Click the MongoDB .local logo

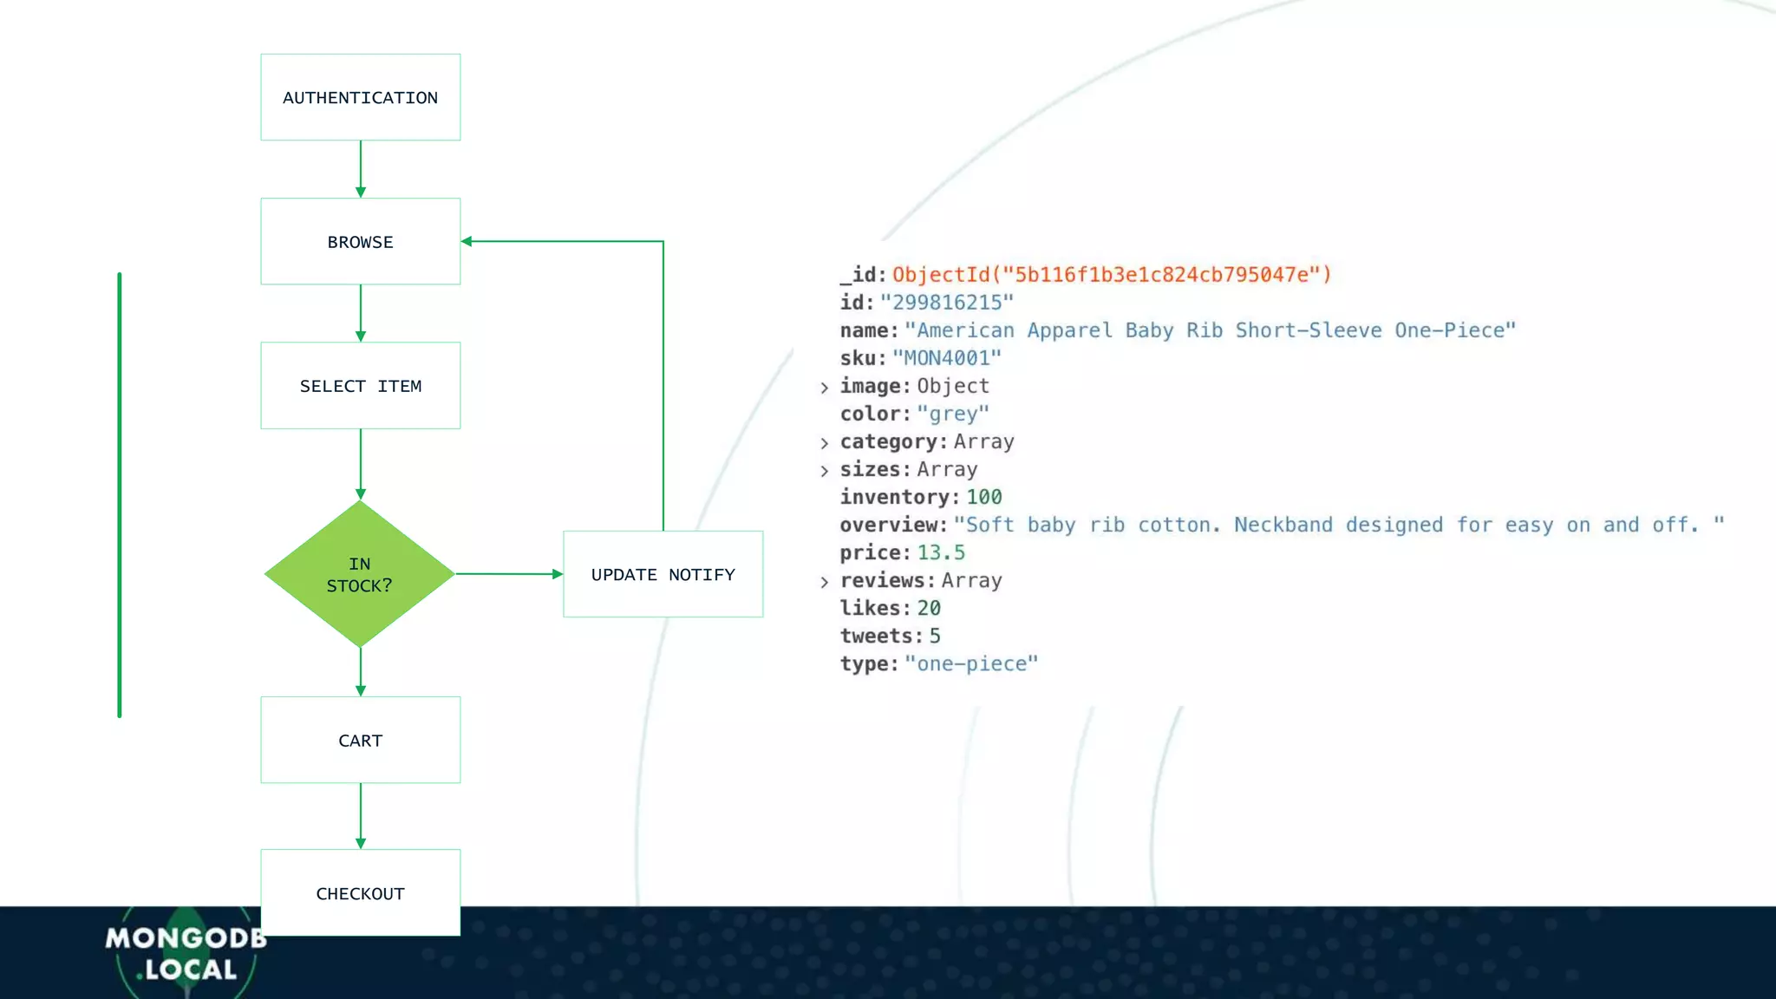coord(184,954)
